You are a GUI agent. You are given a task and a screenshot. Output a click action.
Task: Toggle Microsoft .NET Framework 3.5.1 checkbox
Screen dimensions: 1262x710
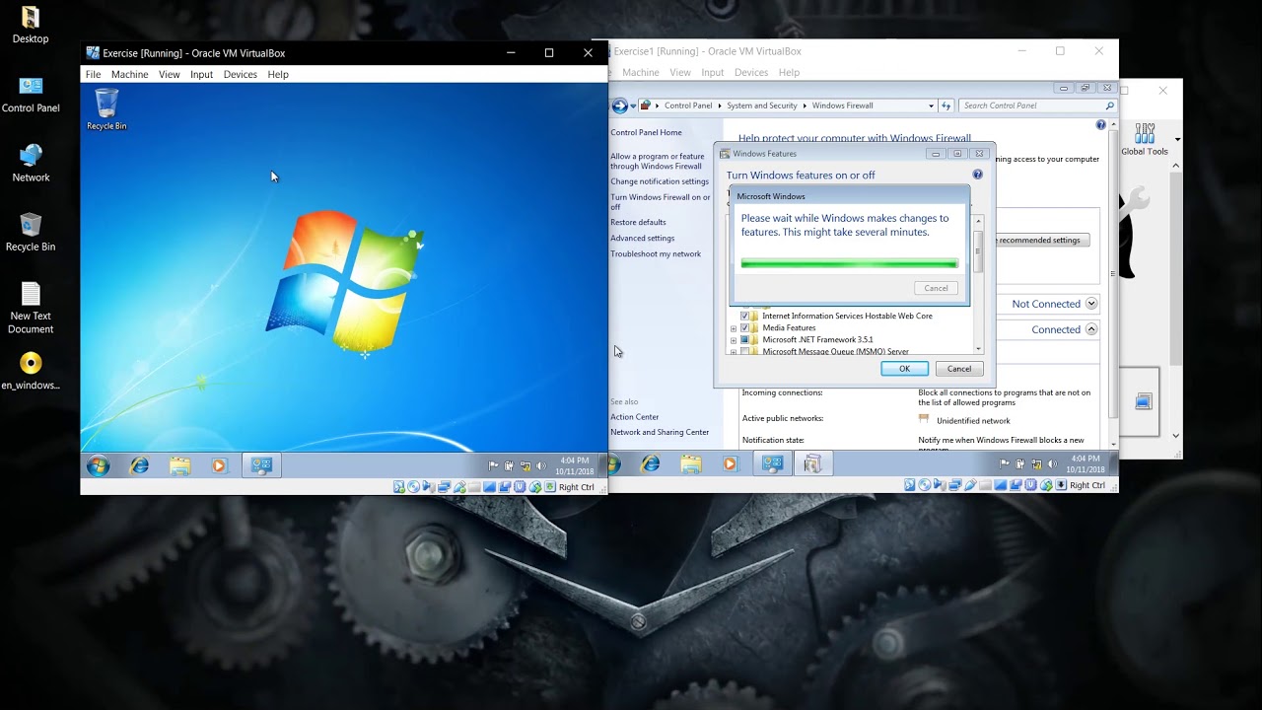point(745,339)
